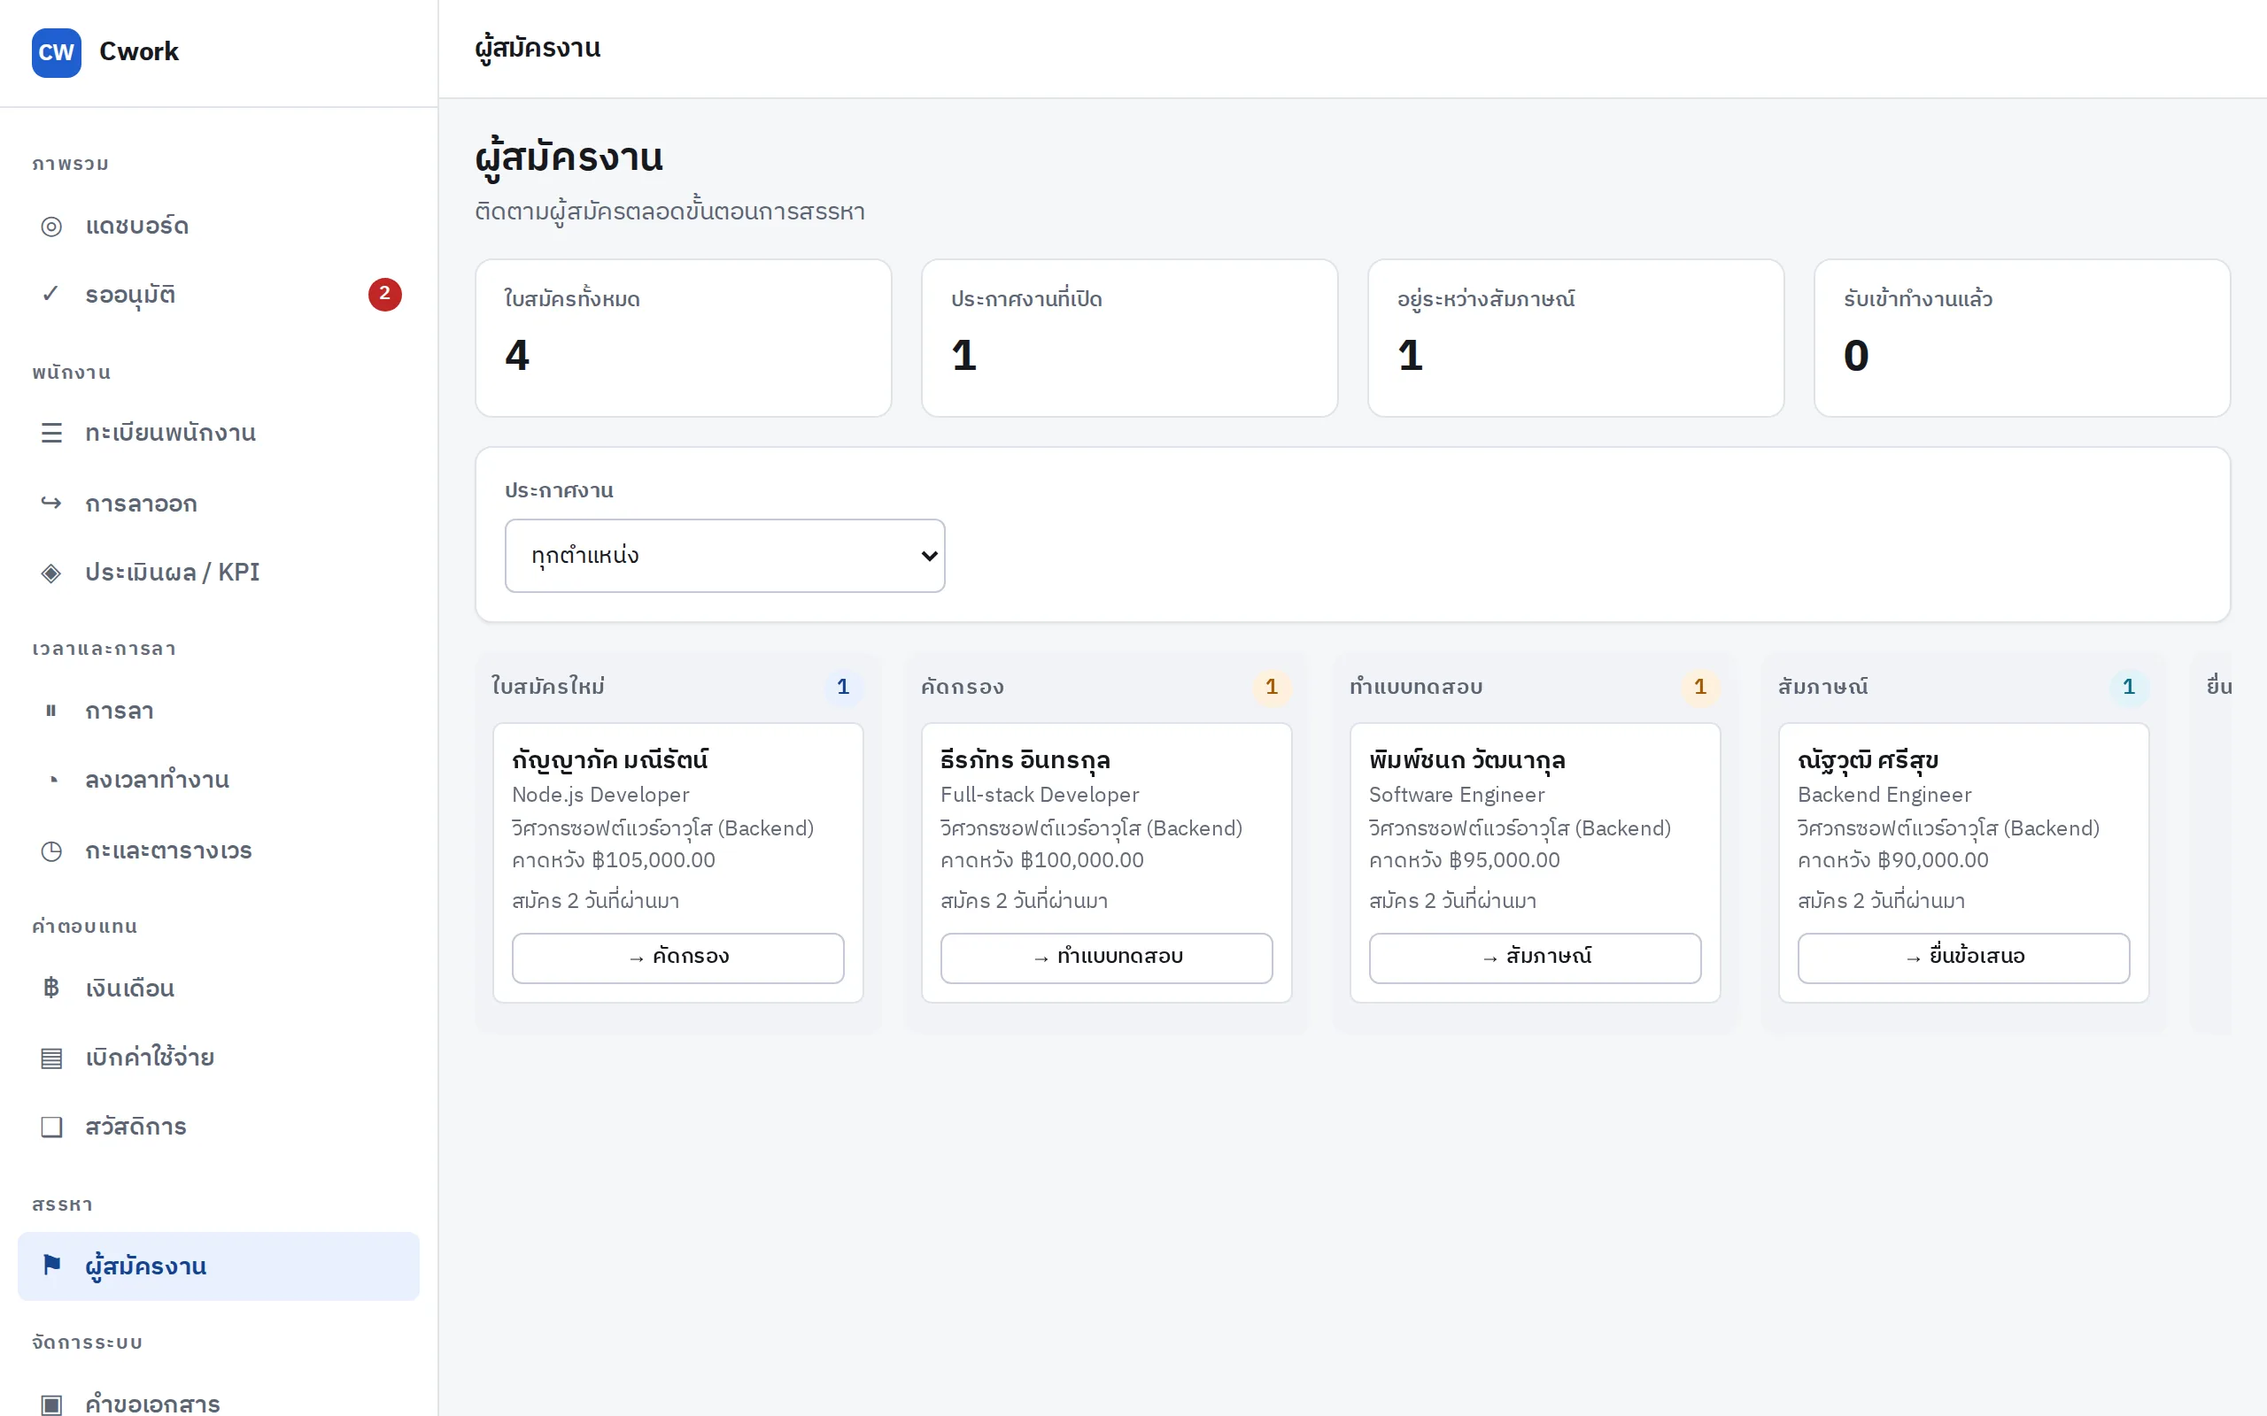Image resolution: width=2267 pixels, height=1416 pixels.
Task: Open the สวัสดิการ square icon
Action: point(51,1127)
